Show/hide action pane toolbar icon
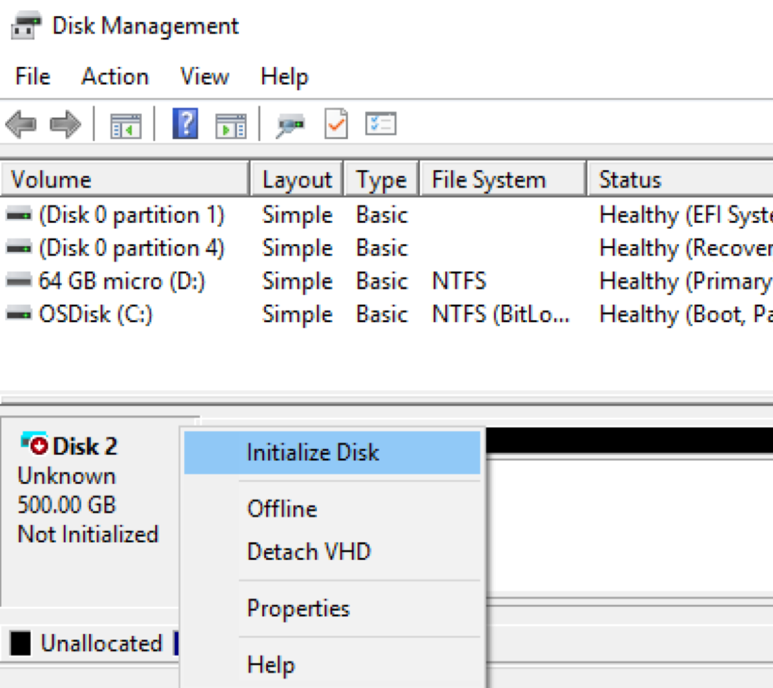Image resolution: width=773 pixels, height=688 pixels. pyautogui.click(x=231, y=125)
